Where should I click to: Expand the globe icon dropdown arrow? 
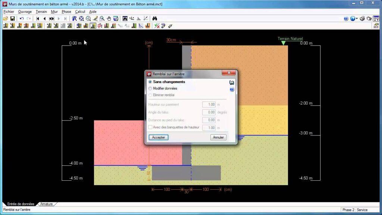point(357,18)
